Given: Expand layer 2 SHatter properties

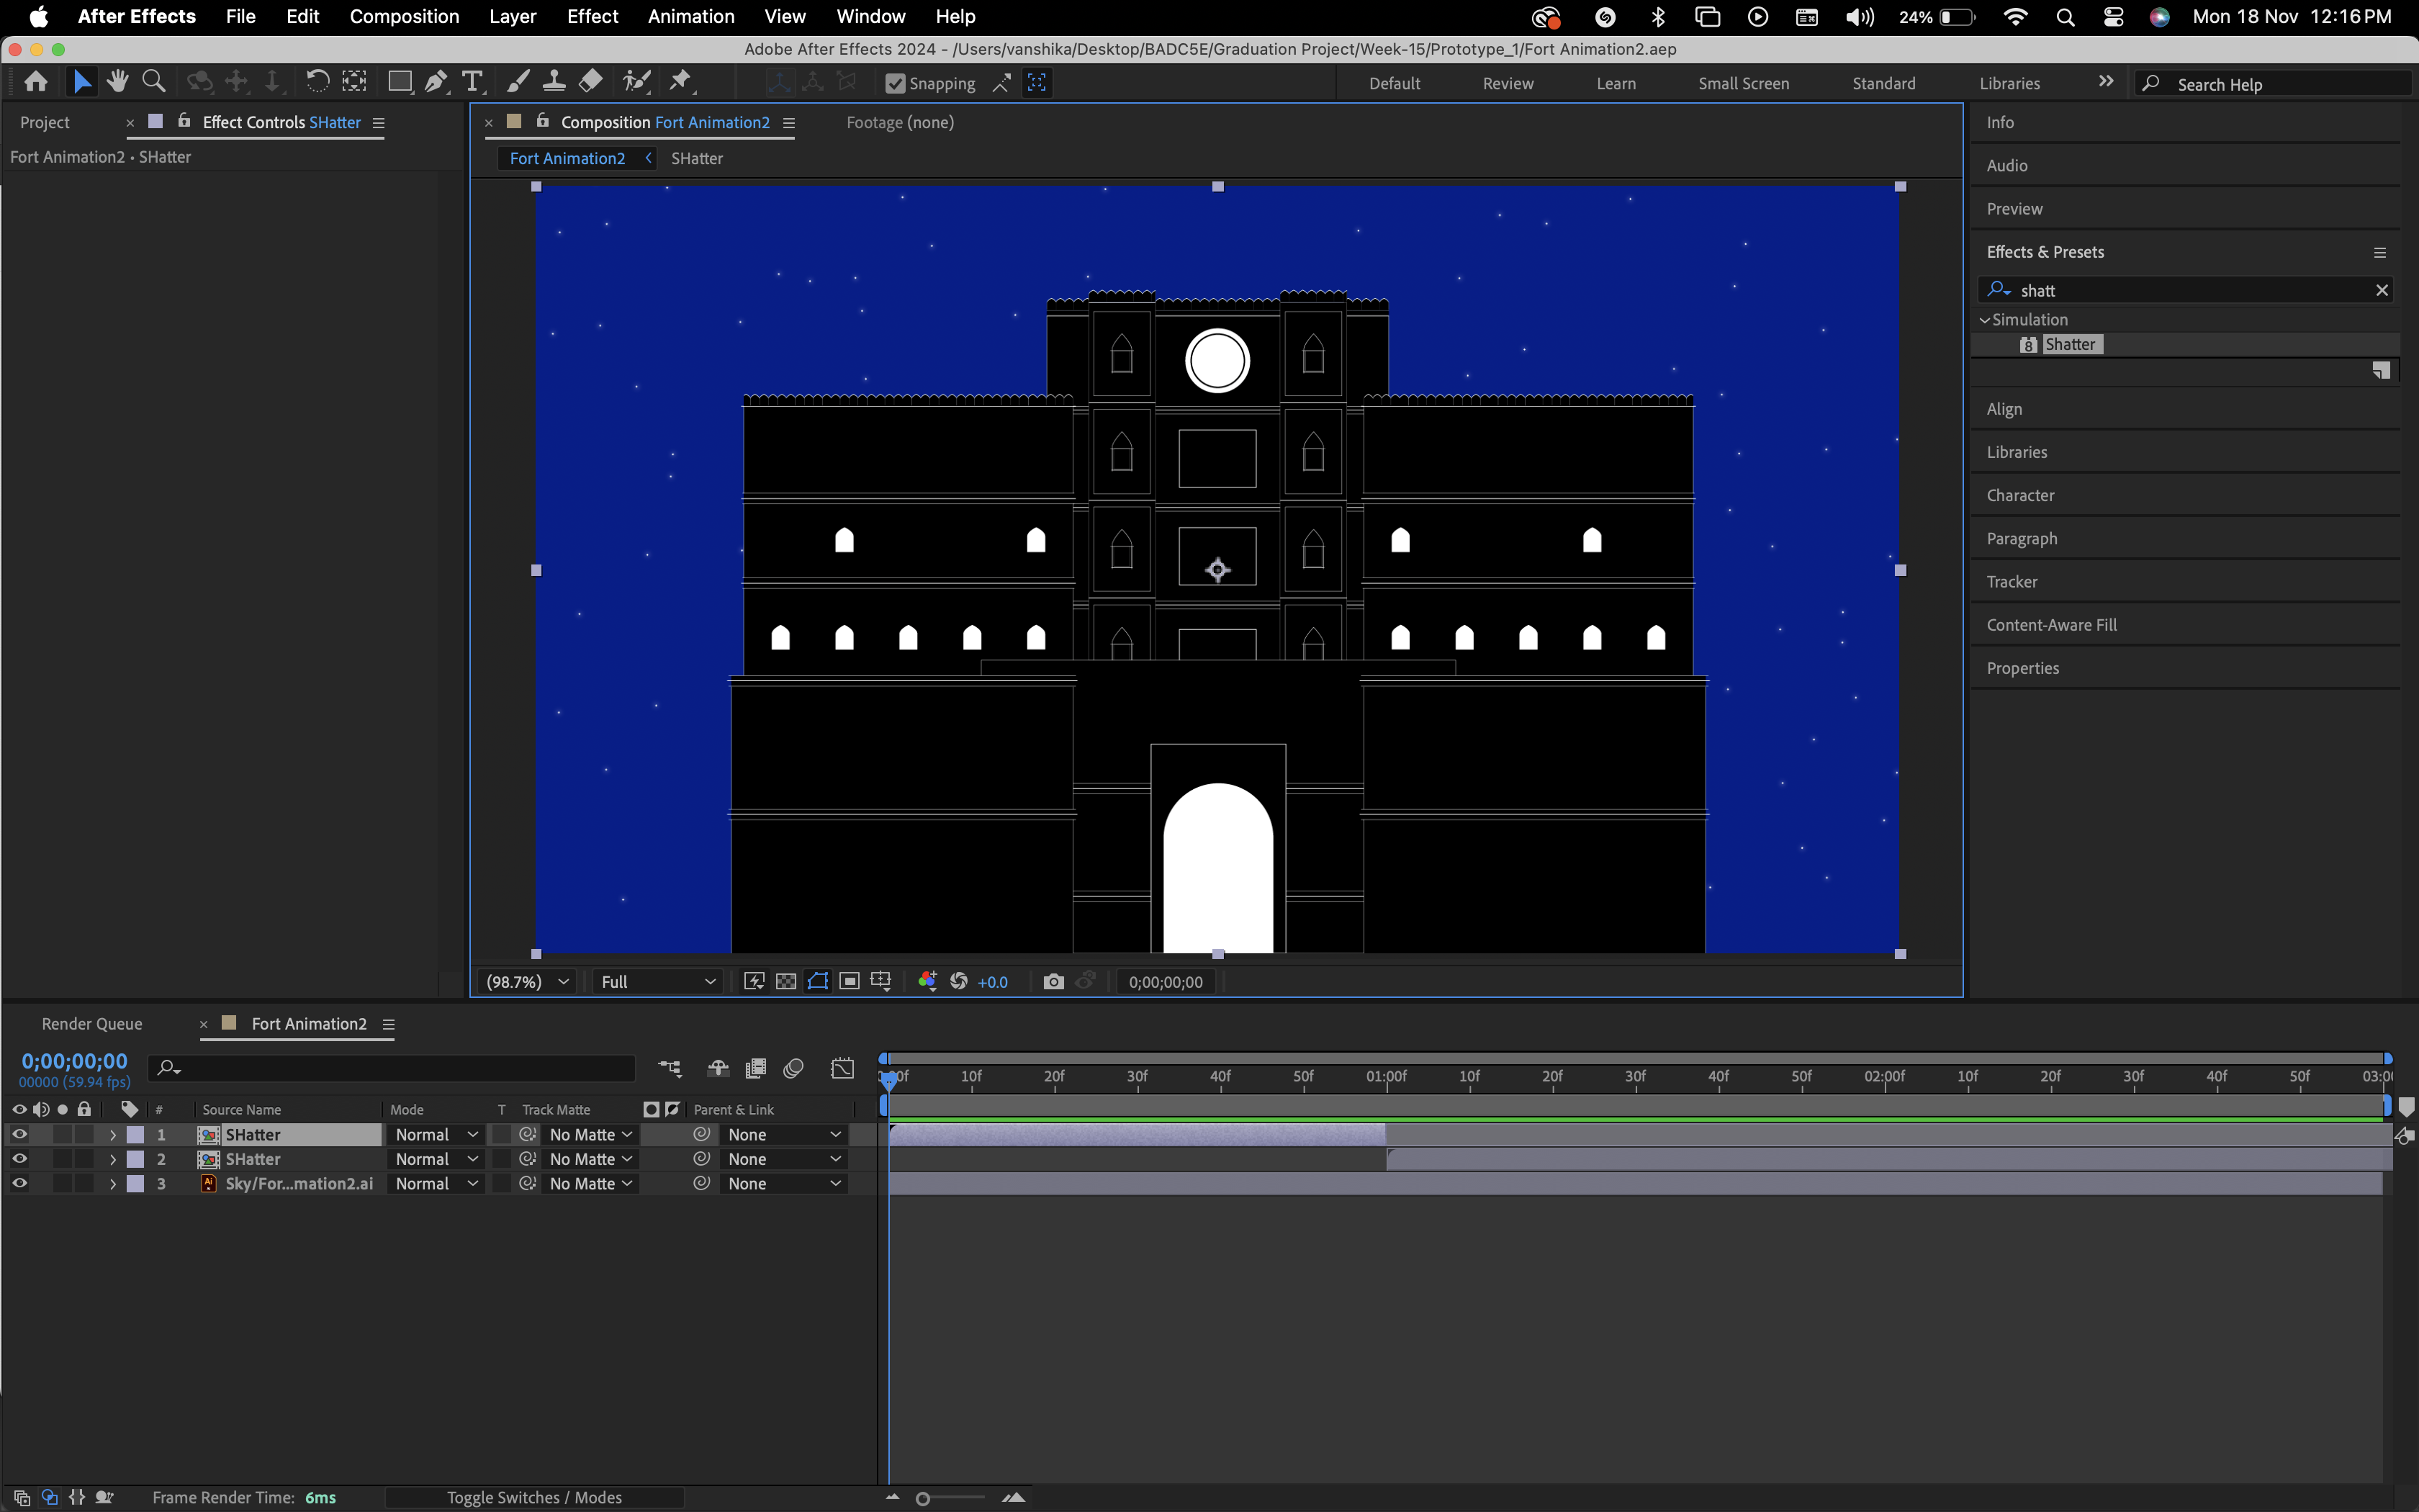Looking at the screenshot, I should [113, 1159].
